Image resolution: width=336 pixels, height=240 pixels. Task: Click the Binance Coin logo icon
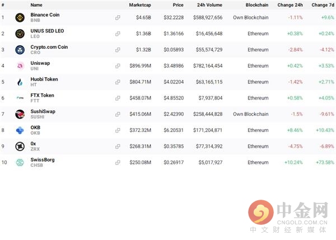[20, 17]
